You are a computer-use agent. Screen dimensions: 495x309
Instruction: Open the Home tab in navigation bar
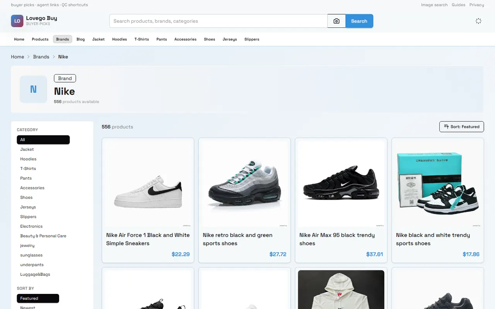[19, 39]
